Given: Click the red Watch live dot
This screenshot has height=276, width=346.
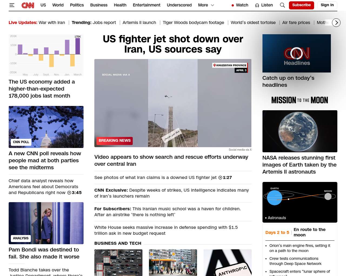Looking at the screenshot, I should [232, 5].
